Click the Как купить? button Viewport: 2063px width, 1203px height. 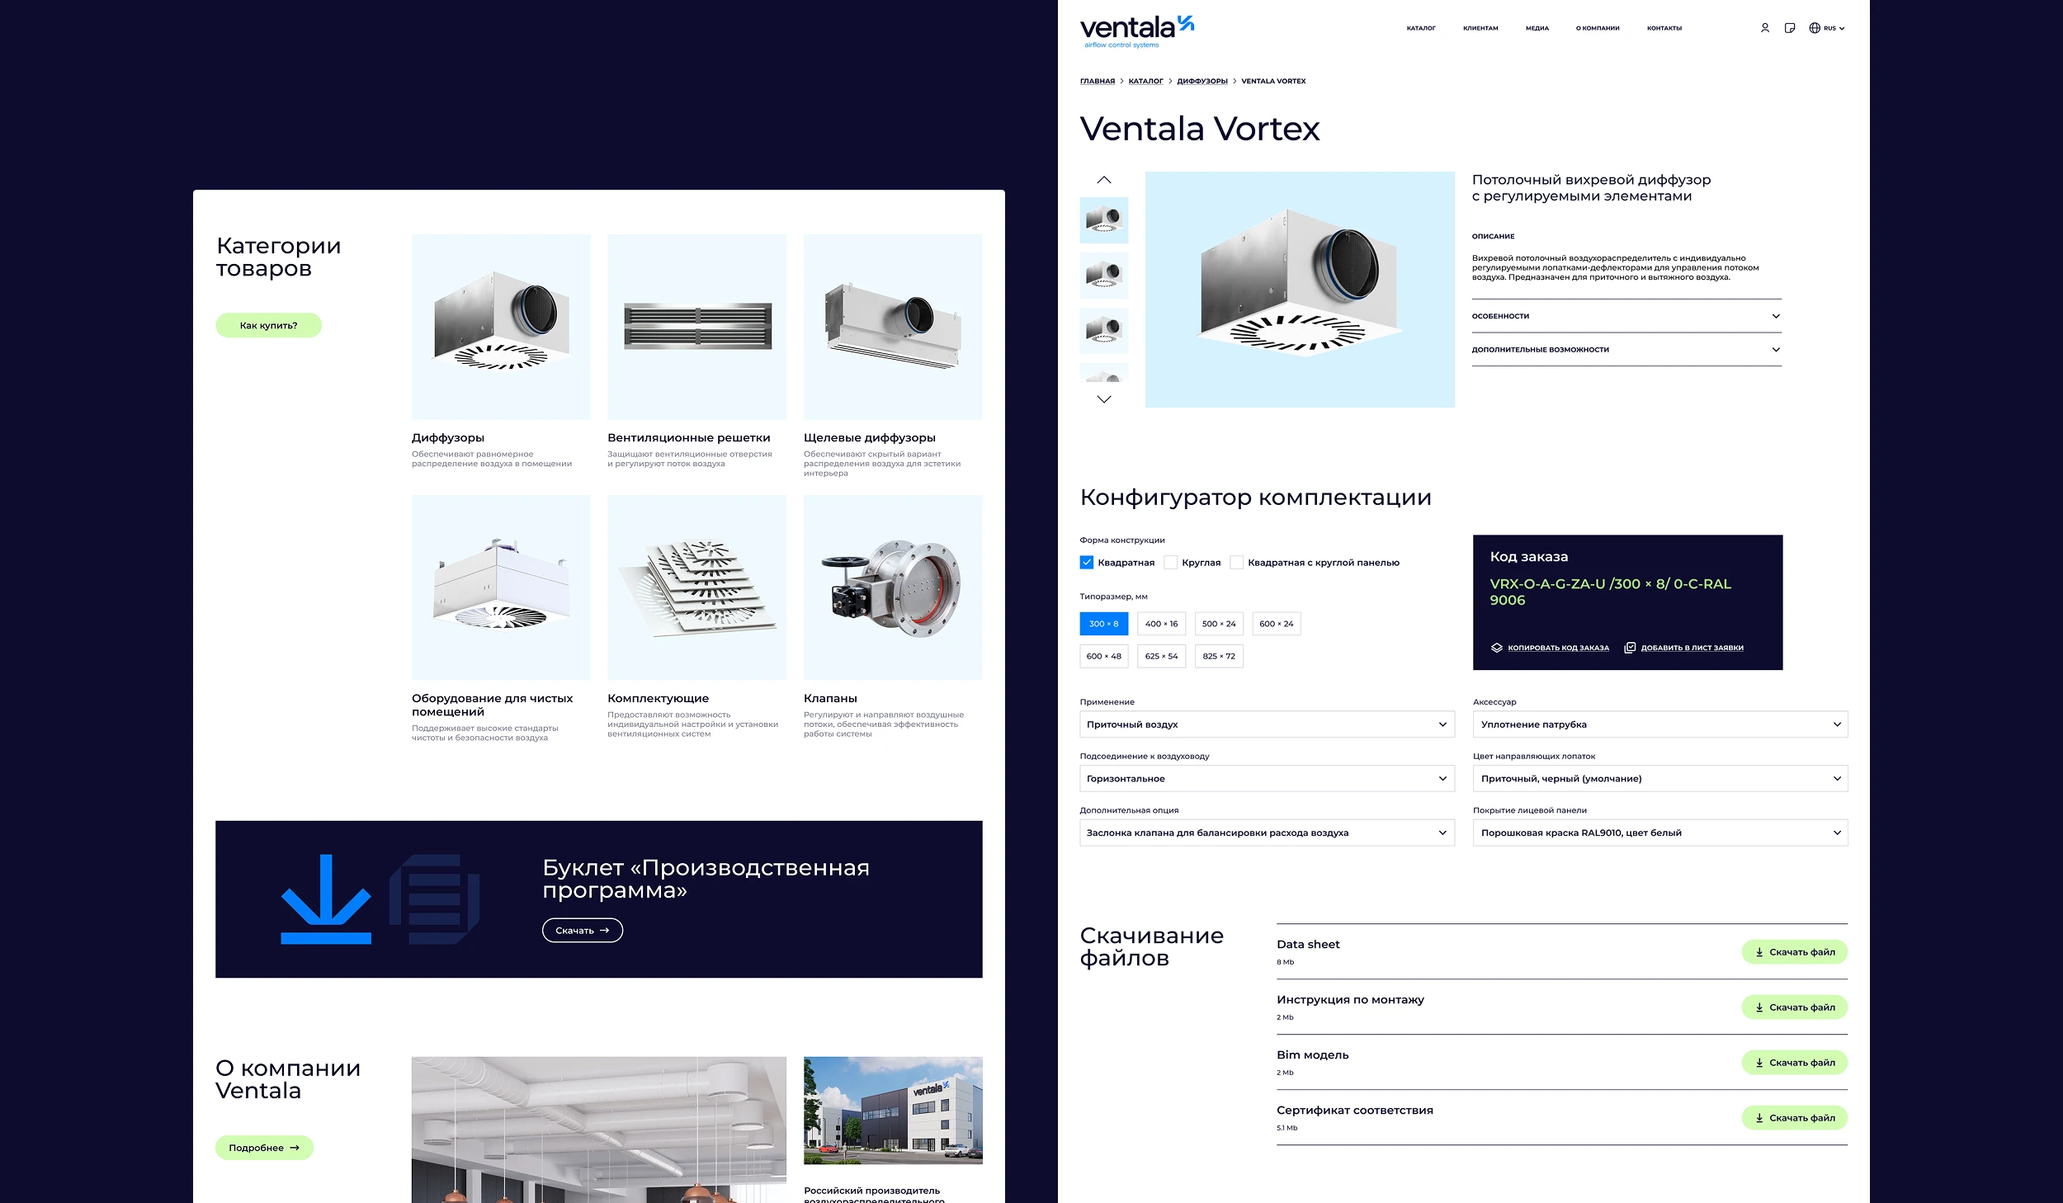pyautogui.click(x=268, y=325)
